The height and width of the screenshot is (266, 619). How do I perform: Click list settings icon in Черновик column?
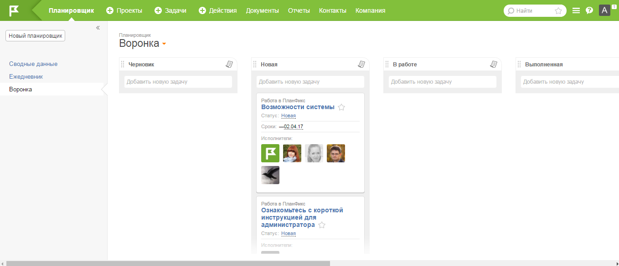[229, 64]
